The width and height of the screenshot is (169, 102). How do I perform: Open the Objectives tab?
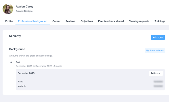tap(87, 21)
